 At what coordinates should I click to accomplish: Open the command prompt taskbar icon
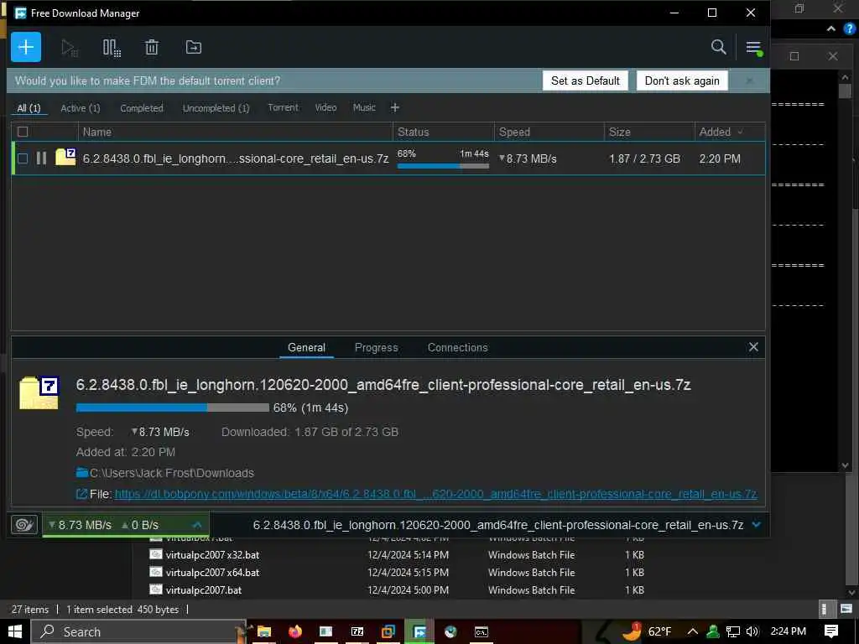click(x=482, y=631)
